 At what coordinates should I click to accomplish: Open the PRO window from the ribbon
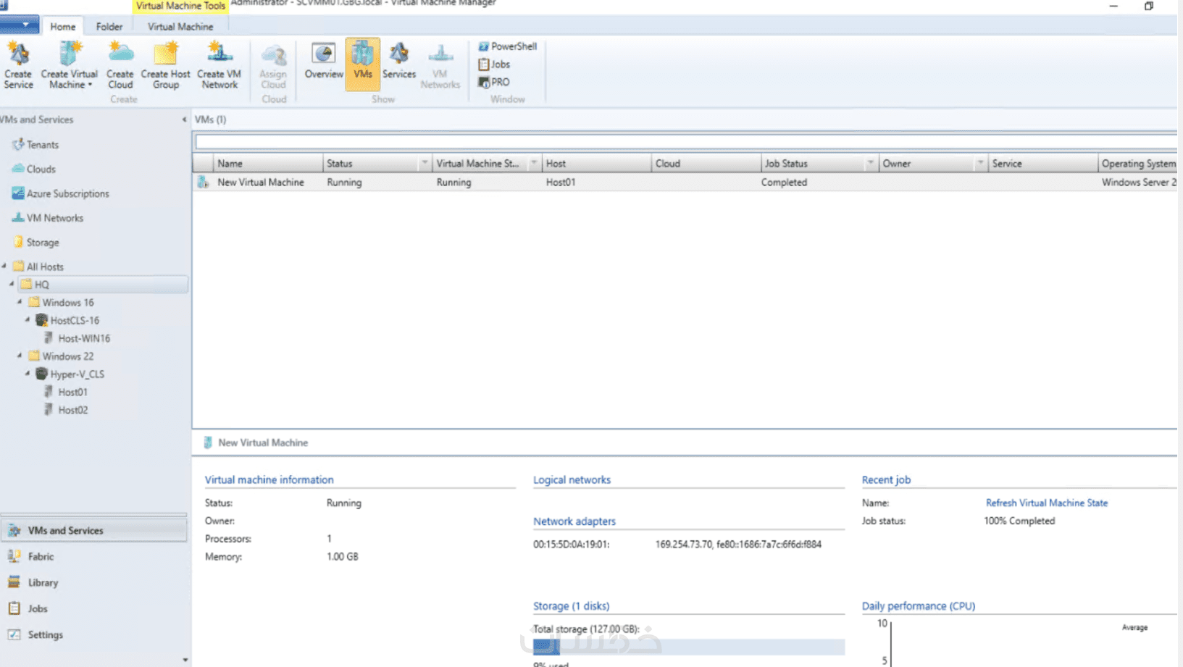pyautogui.click(x=493, y=83)
